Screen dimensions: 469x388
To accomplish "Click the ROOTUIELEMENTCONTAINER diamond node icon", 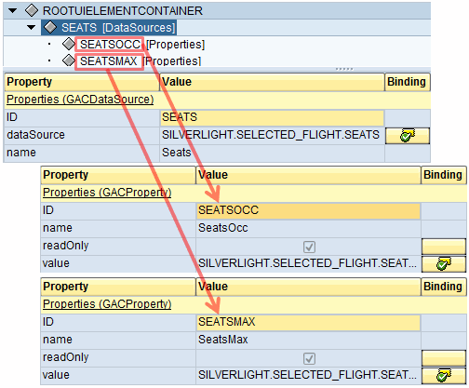I will pyautogui.click(x=32, y=10).
